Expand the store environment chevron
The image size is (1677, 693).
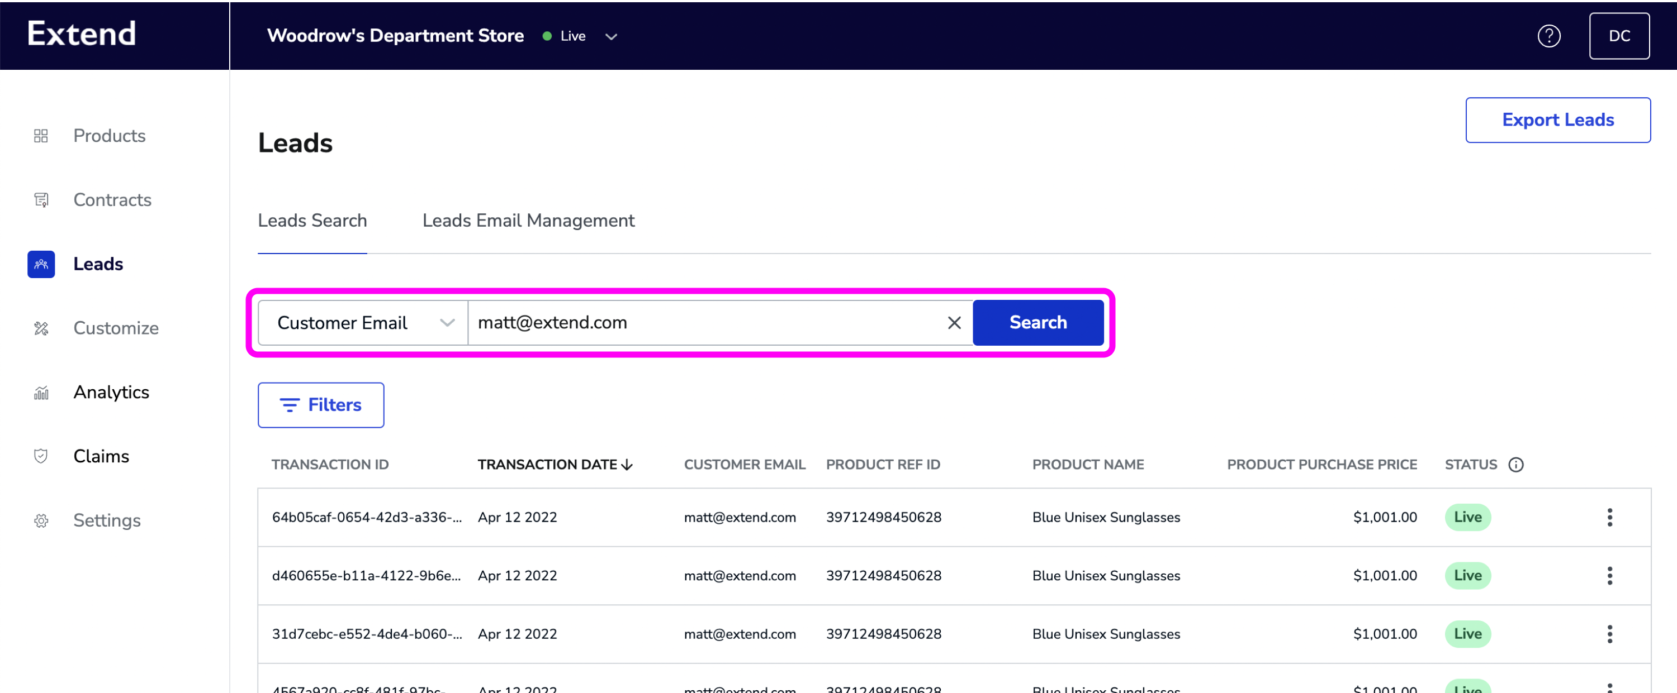(x=610, y=36)
